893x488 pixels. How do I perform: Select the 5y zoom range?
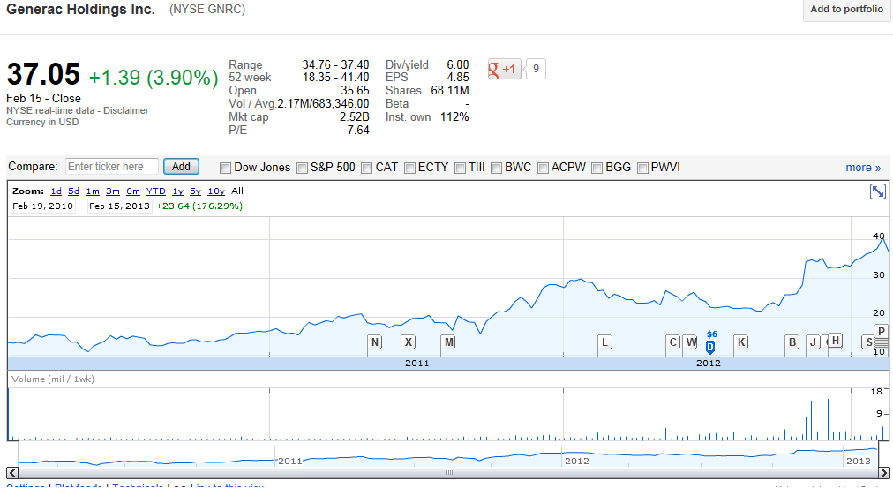pyautogui.click(x=195, y=191)
